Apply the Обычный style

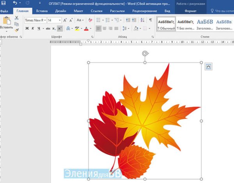pos(166,24)
